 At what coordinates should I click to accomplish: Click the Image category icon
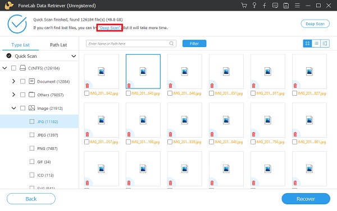[x=32, y=108]
